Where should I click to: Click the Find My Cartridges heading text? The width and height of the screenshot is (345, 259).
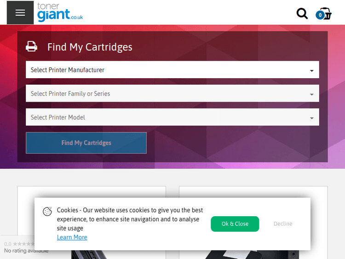tap(90, 47)
